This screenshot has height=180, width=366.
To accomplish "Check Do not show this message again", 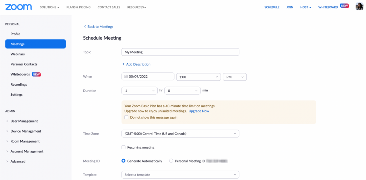I will tap(126, 117).
